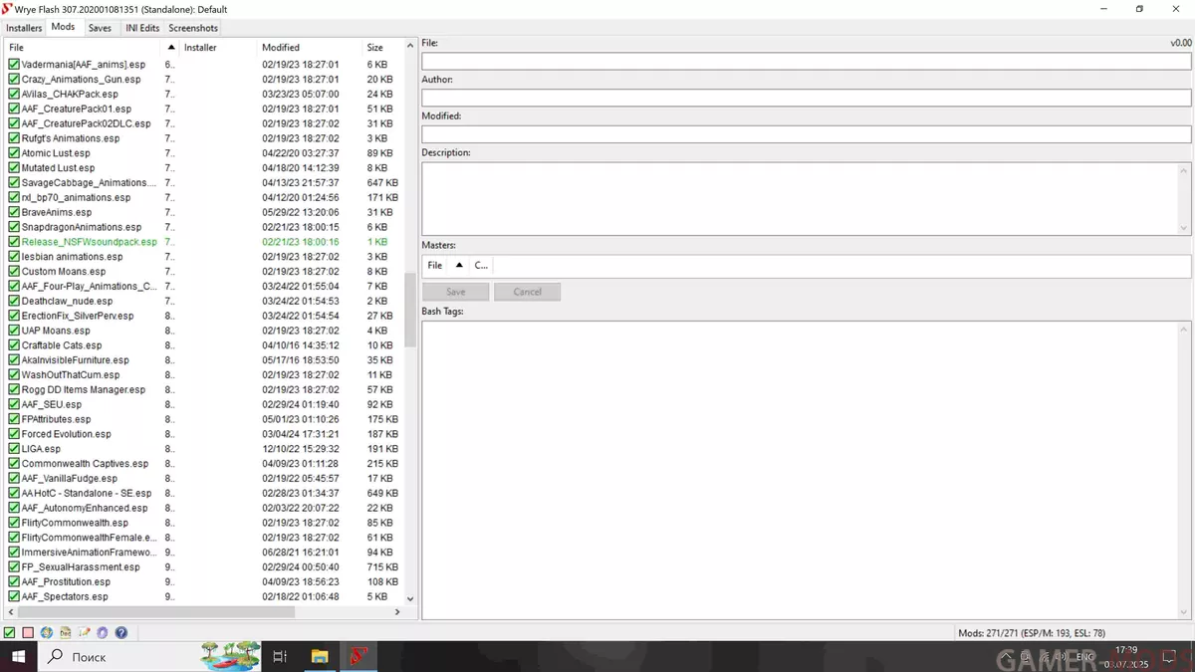The height and width of the screenshot is (672, 1195).
Task: Toggle the Mutated Lust.esp checkbox
Action: pyautogui.click(x=14, y=168)
